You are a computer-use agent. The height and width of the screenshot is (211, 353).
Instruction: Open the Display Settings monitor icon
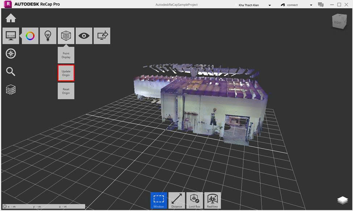(11, 36)
